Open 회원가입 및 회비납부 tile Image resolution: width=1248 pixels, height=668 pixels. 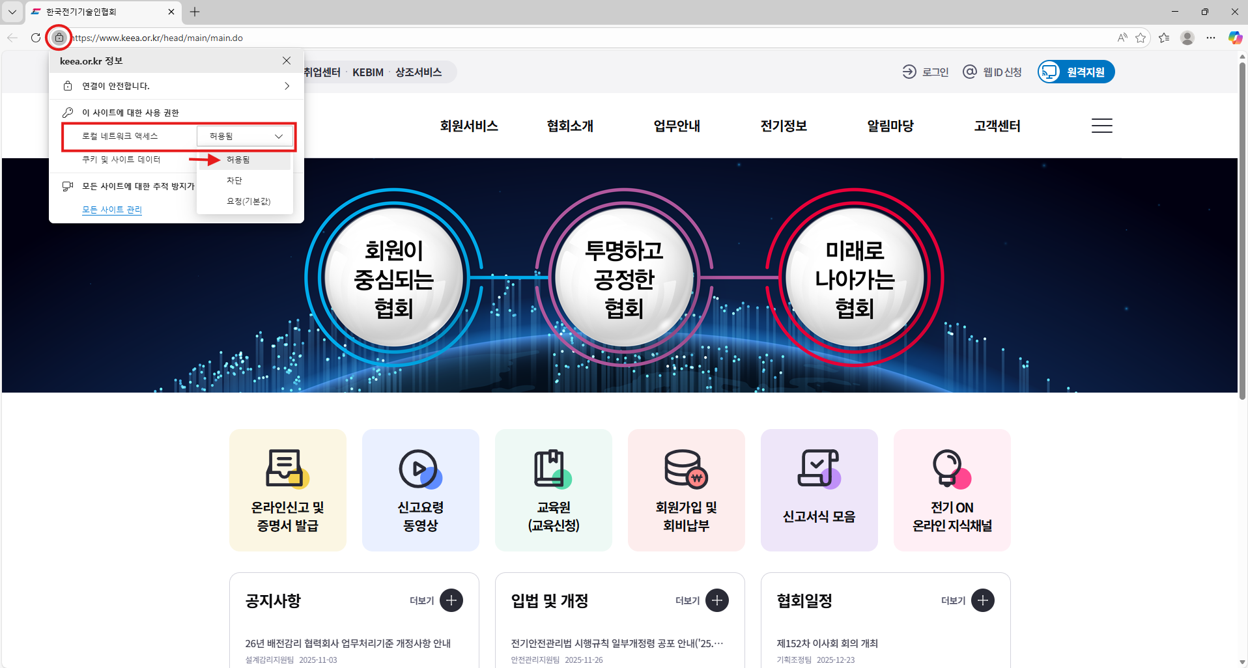tap(686, 490)
